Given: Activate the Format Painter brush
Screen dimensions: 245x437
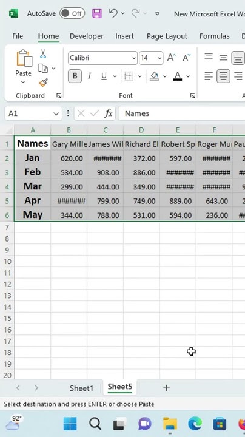Looking at the screenshot, I should tap(43, 83).
